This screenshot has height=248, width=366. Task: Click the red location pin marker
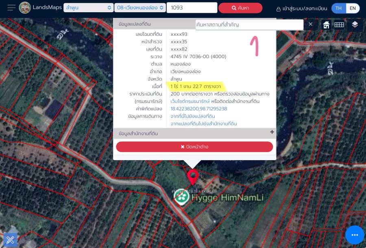pos(192,177)
